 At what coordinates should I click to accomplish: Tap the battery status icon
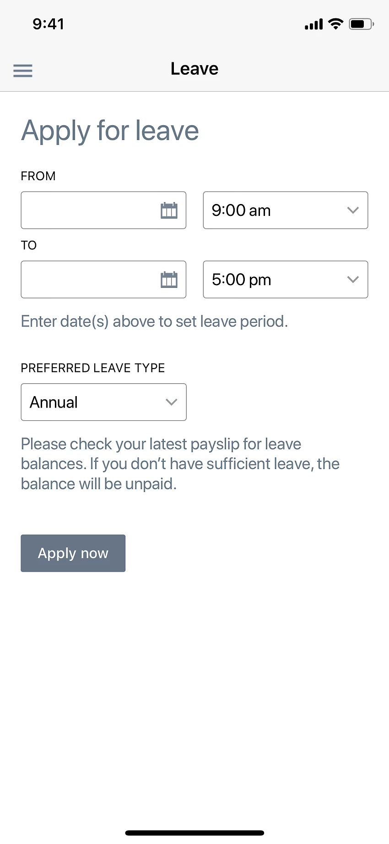tap(361, 24)
